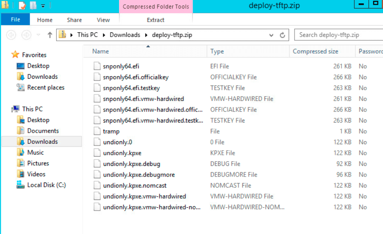Viewport: 383px width, 234px height.
Task: Click the Properties quick access icon
Action: tap(22, 5)
